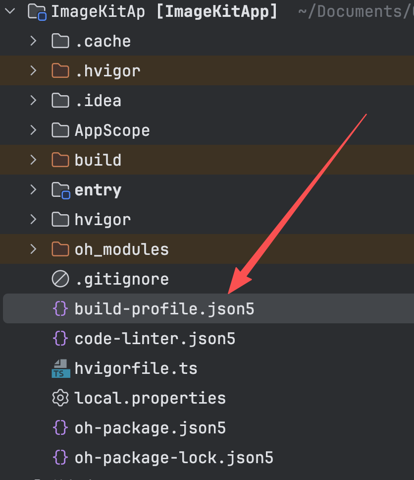Click the orange oh_modules folder icon
Viewport: 414px width, 480px height.
(60, 249)
